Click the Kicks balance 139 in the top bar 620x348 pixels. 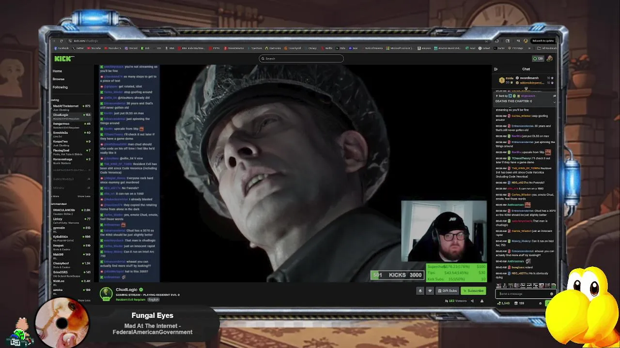tap(538, 58)
